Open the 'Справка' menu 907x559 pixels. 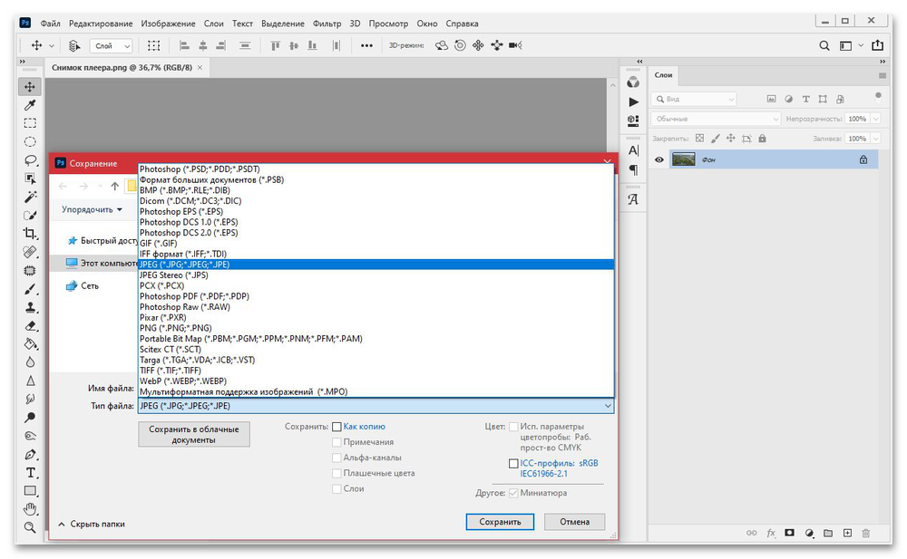coord(462,24)
